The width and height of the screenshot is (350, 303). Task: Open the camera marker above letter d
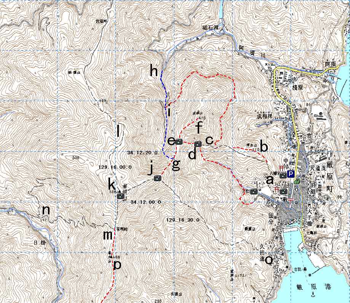(x=198, y=144)
